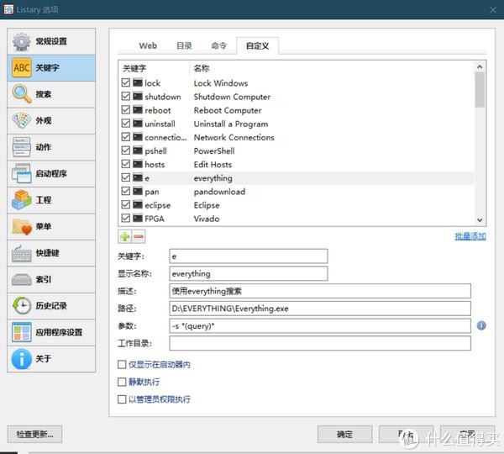Image resolution: width=504 pixels, height=454 pixels.
Task: Click the command icon of the lock row
Action: click(138, 82)
